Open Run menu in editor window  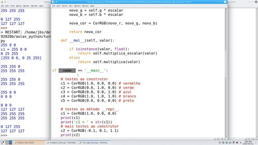(71, 6)
